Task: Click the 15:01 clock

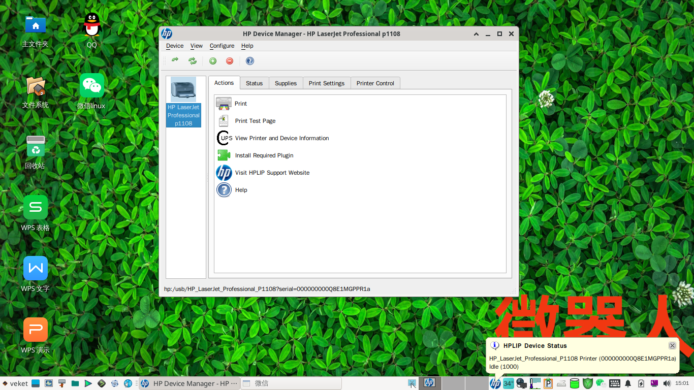Action: pos(682,383)
